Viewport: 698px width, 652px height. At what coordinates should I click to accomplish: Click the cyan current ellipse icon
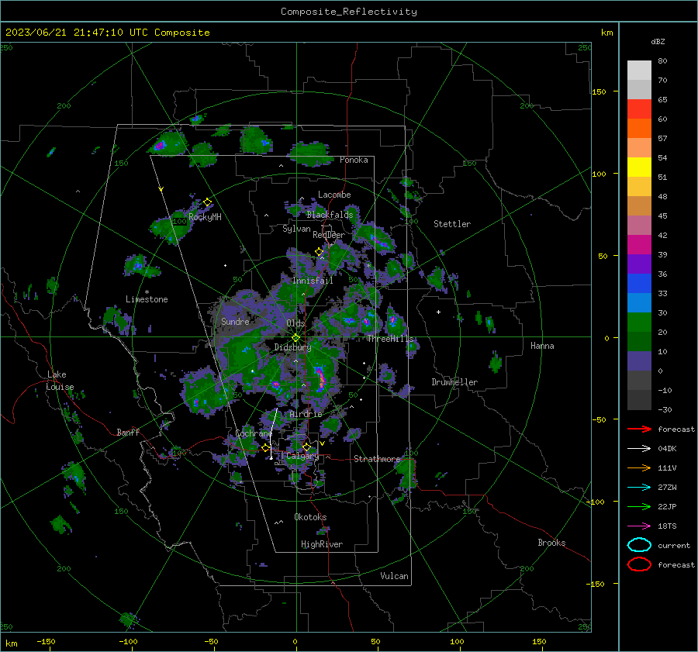tap(639, 545)
